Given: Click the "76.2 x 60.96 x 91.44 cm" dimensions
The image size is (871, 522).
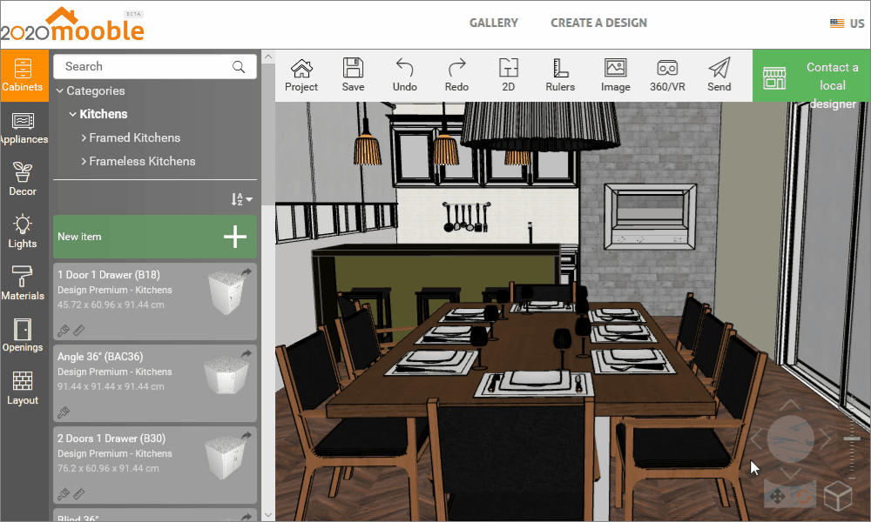Looking at the screenshot, I should (x=108, y=468).
